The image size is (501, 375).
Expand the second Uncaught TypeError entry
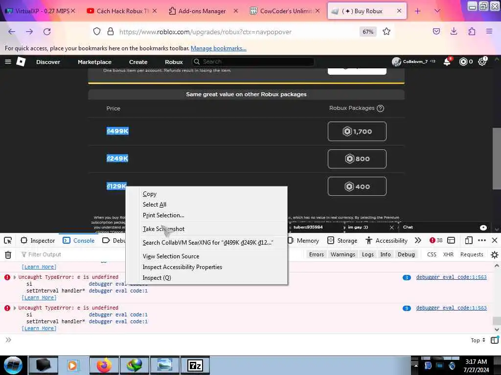(x=15, y=308)
